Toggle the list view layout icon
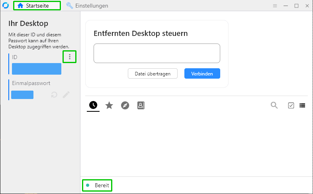The height and width of the screenshot is (194, 313). coord(302,105)
